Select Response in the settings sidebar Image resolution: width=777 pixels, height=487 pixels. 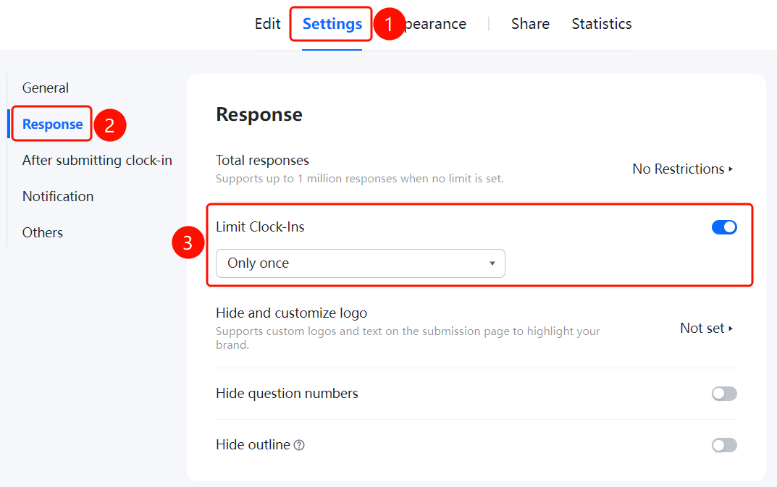coord(53,124)
